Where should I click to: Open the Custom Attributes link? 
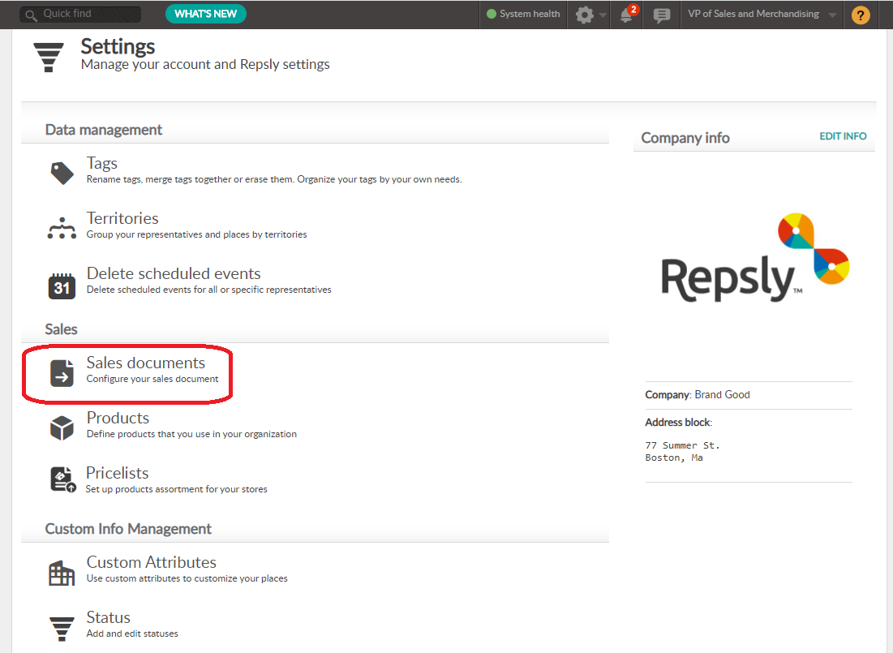click(152, 562)
